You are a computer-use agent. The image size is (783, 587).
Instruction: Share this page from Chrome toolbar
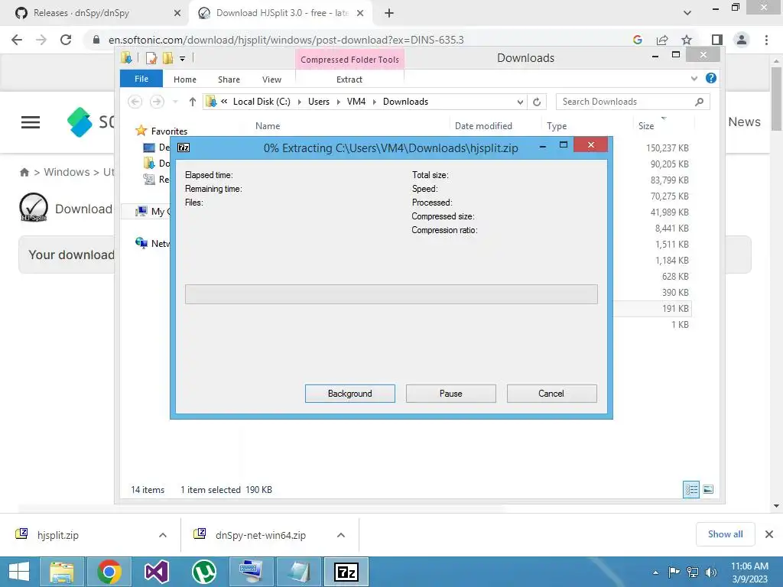coord(662,40)
